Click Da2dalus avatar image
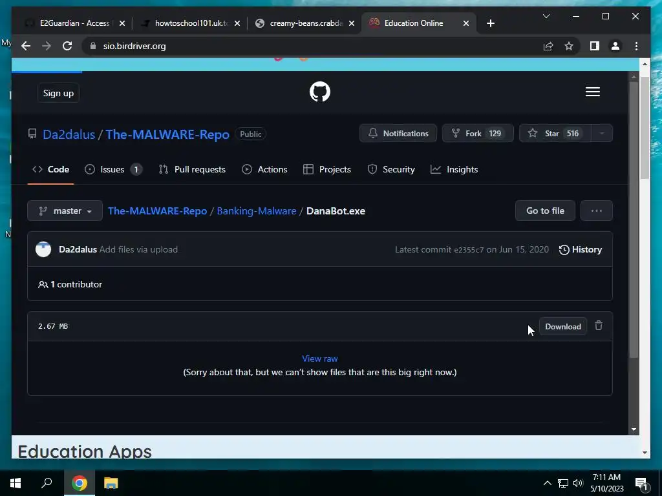Image resolution: width=662 pixels, height=496 pixels. click(43, 249)
